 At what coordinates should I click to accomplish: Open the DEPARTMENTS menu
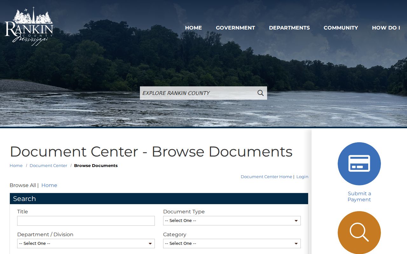pos(289,28)
